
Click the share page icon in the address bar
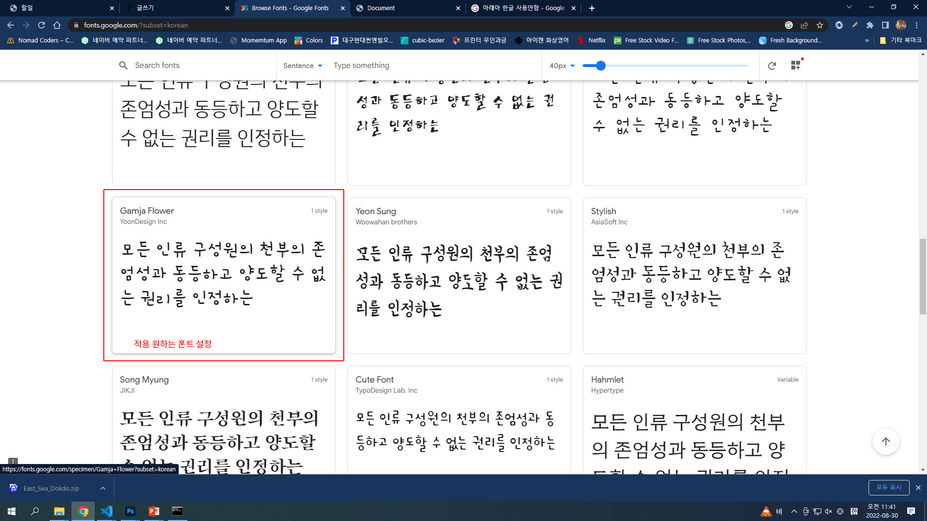pyautogui.click(x=804, y=25)
